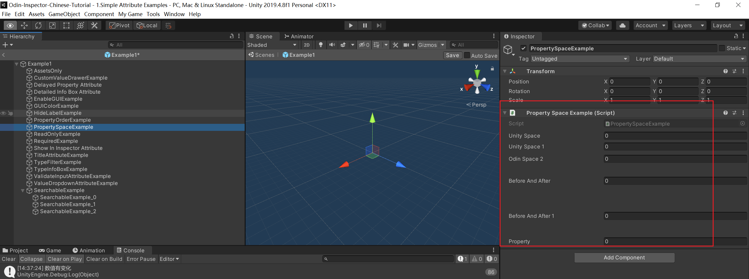Open the Layer Default dropdown
The image size is (749, 279).
coord(700,59)
